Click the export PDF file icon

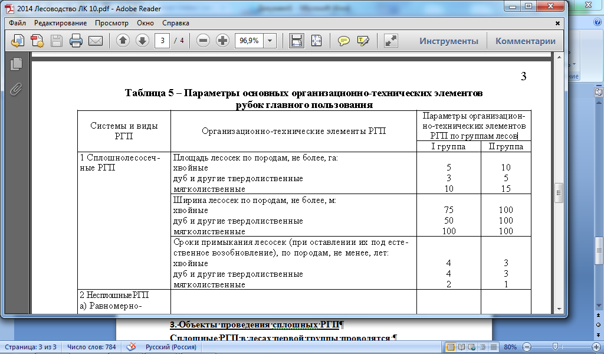tap(17, 41)
